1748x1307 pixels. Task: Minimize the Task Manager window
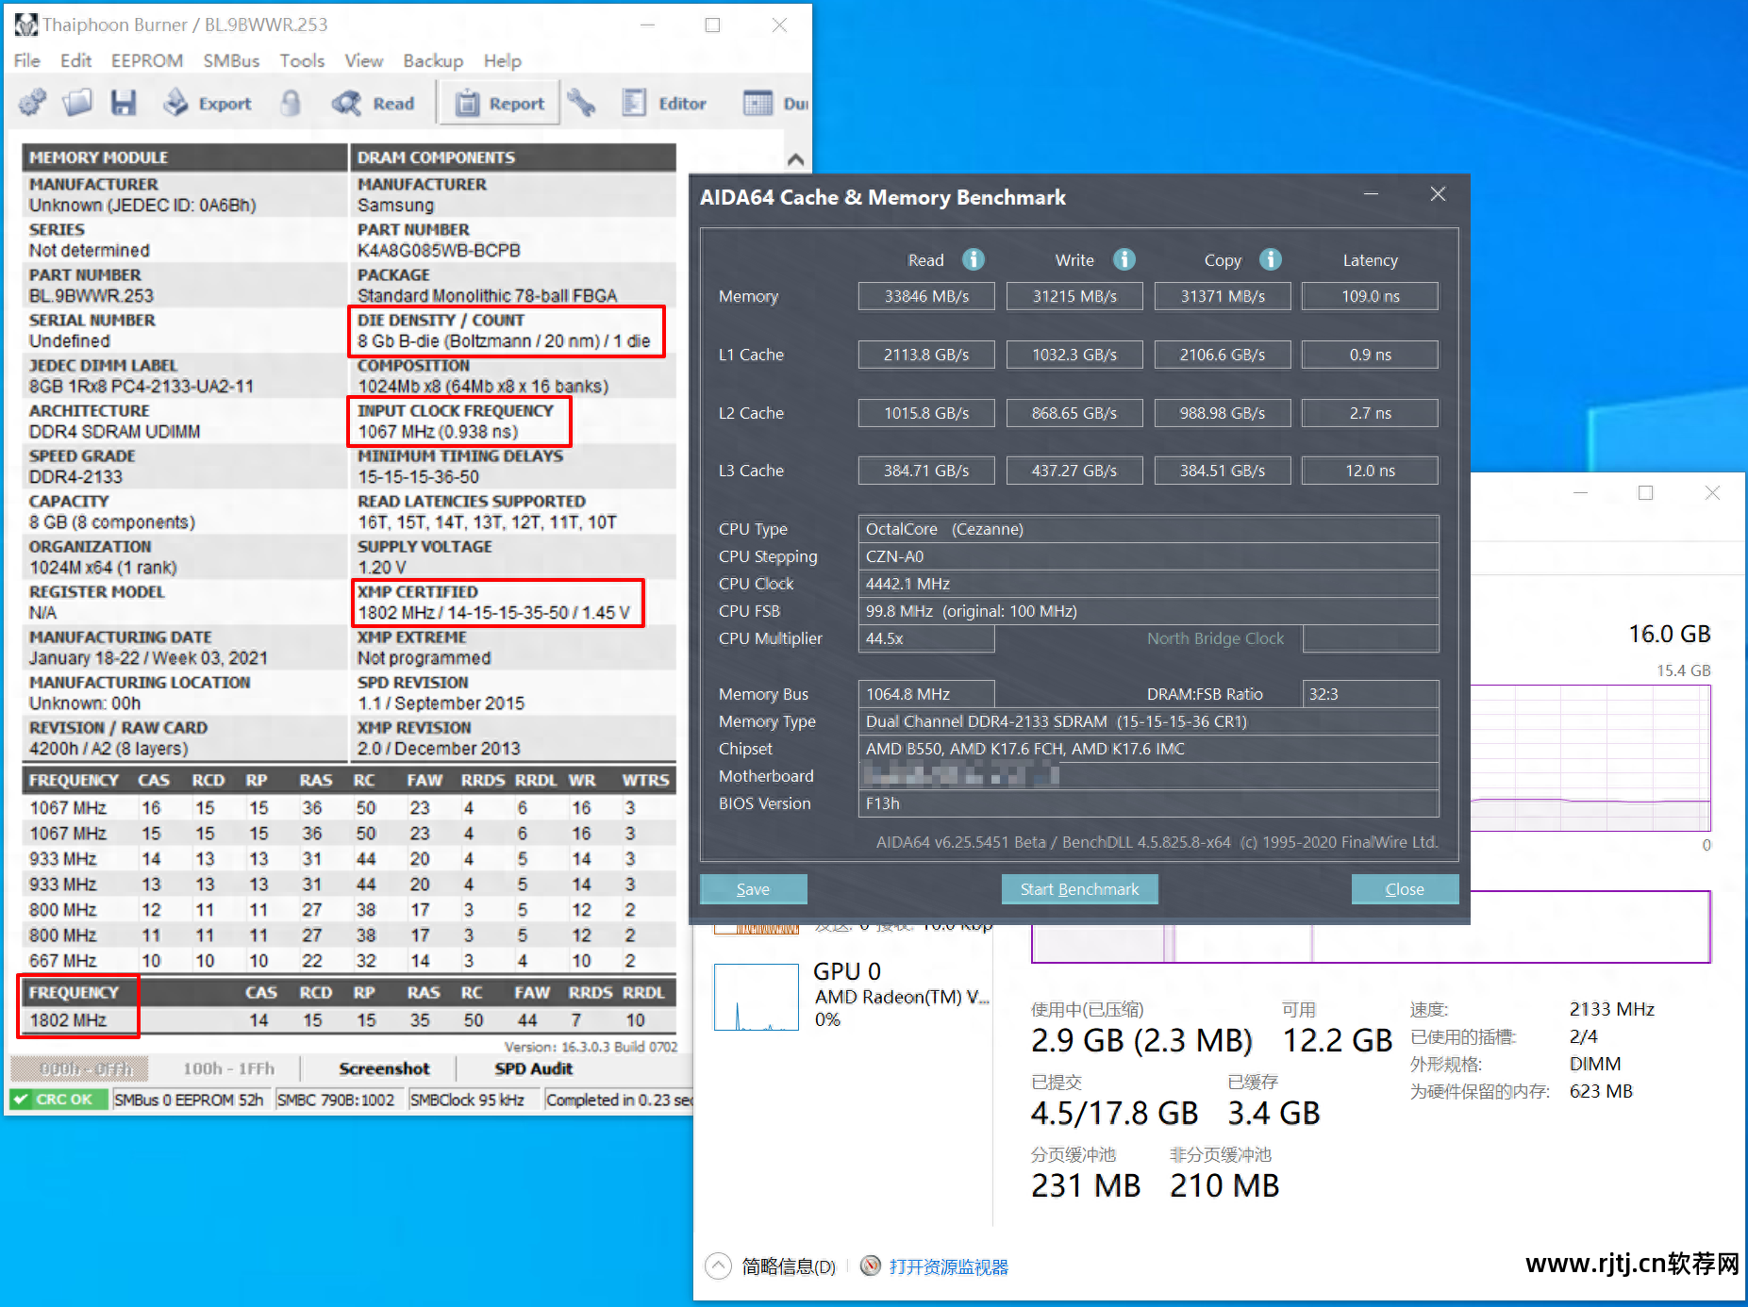(1580, 492)
